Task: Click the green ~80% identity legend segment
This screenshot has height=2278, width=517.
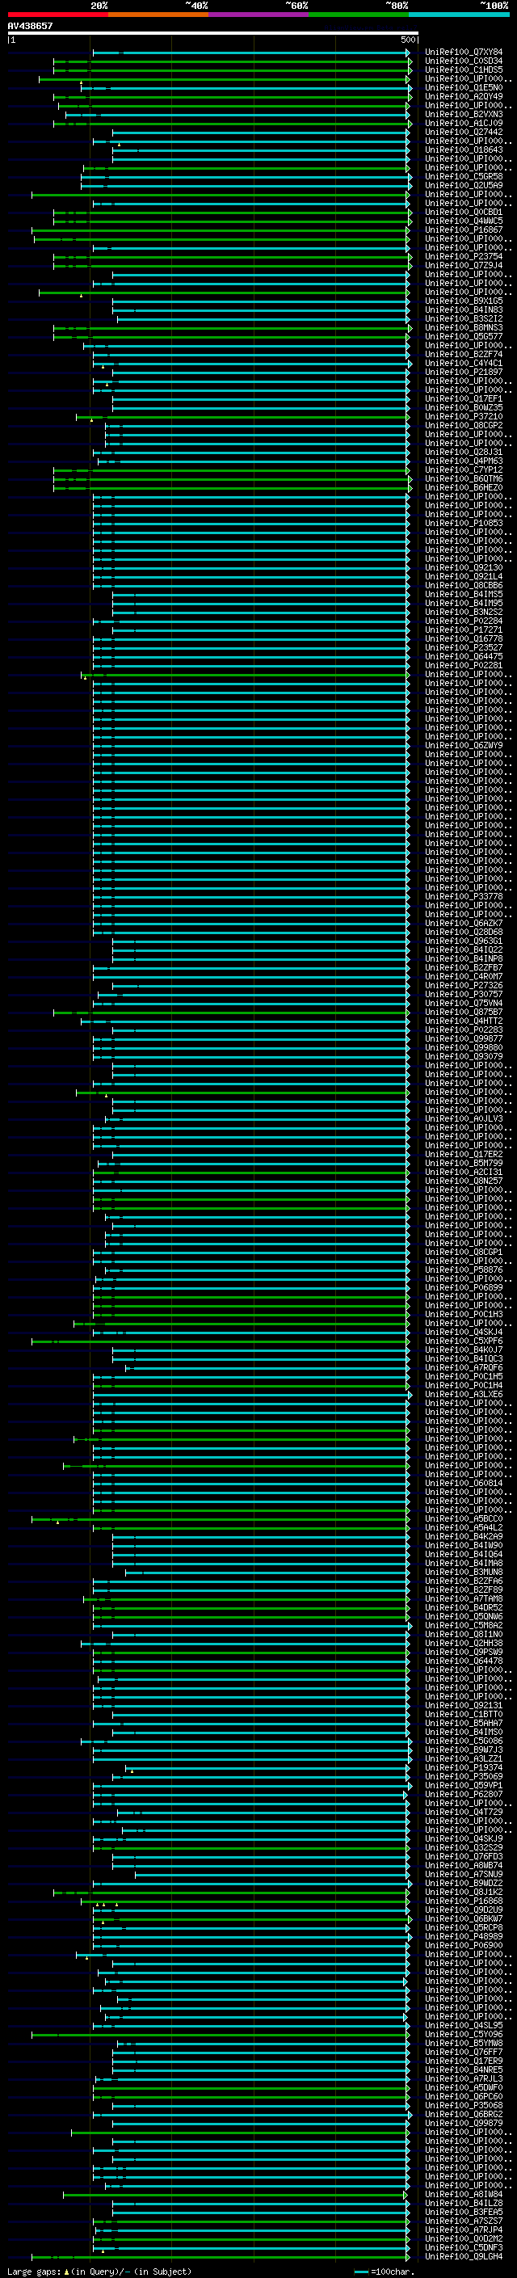Action: (359, 15)
